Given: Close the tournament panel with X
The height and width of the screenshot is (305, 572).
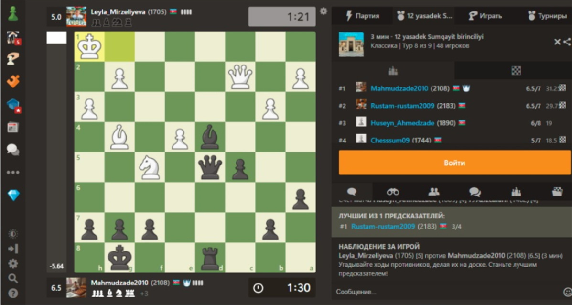Looking at the screenshot, I should 557,42.
